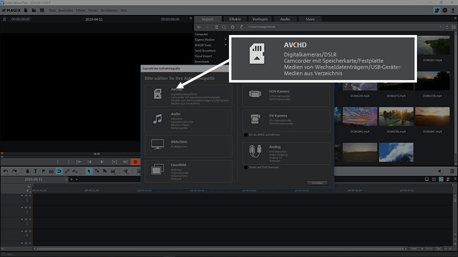Click the Schließen button in dialog
Screen dimensions: 458x257
(x=317, y=183)
